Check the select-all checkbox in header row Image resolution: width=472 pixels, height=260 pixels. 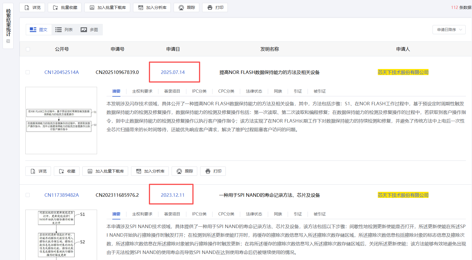(x=28, y=49)
